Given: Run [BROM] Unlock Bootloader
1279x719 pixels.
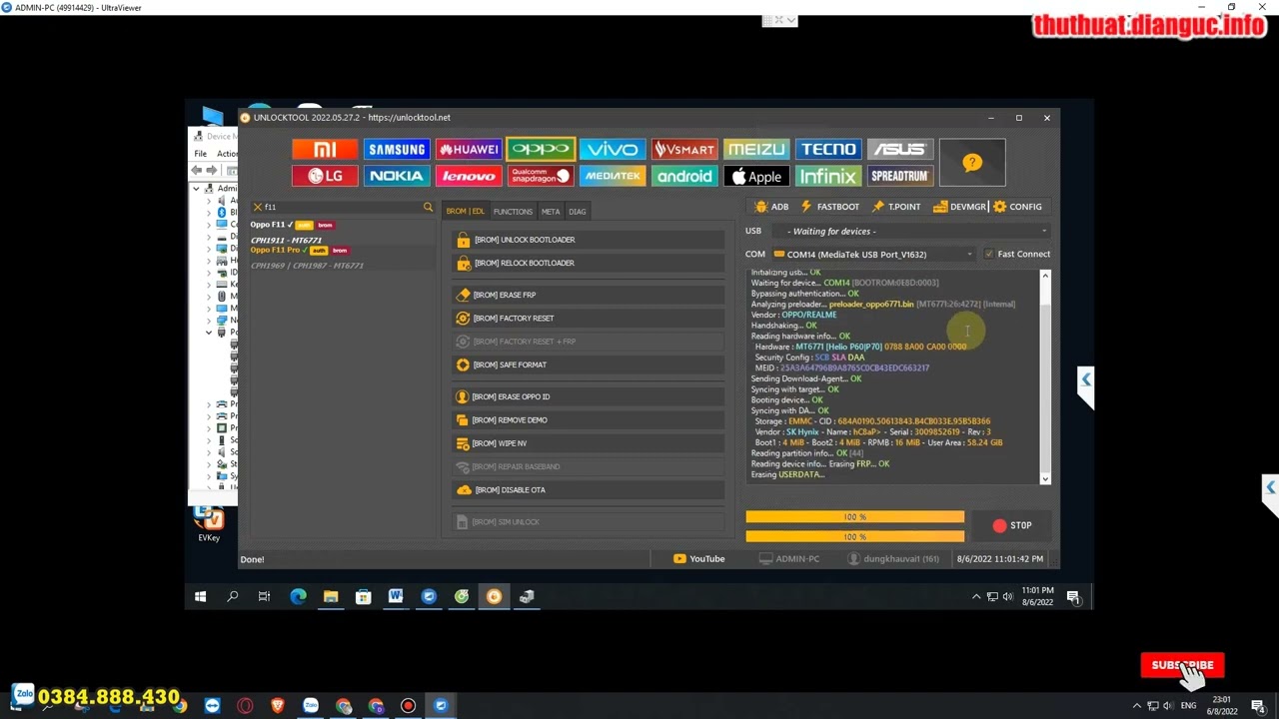Looking at the screenshot, I should tap(589, 240).
